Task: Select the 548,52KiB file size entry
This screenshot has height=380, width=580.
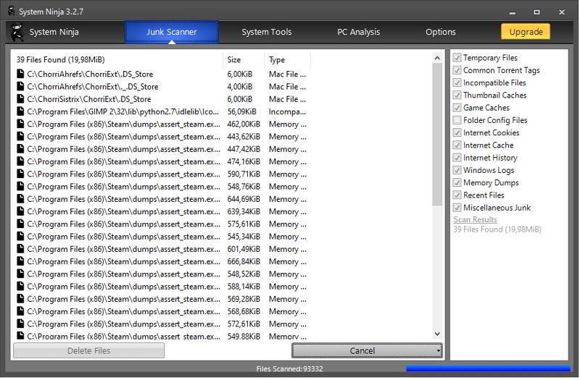Action: point(244,274)
